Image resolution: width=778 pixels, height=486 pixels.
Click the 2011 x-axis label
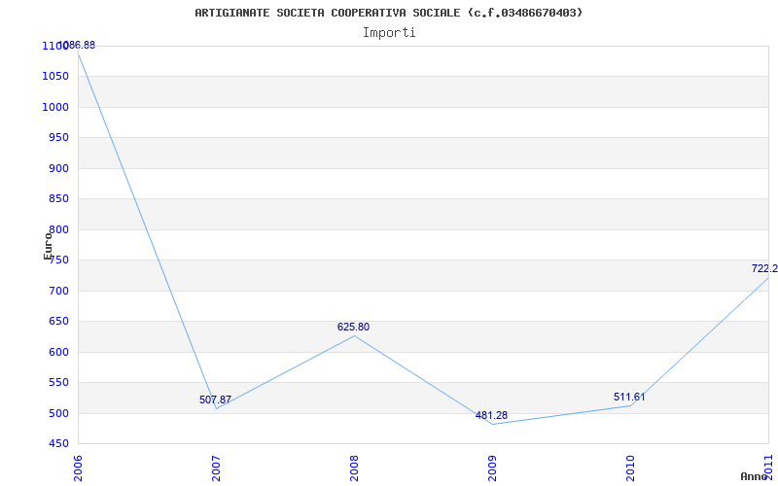pyautogui.click(x=768, y=469)
